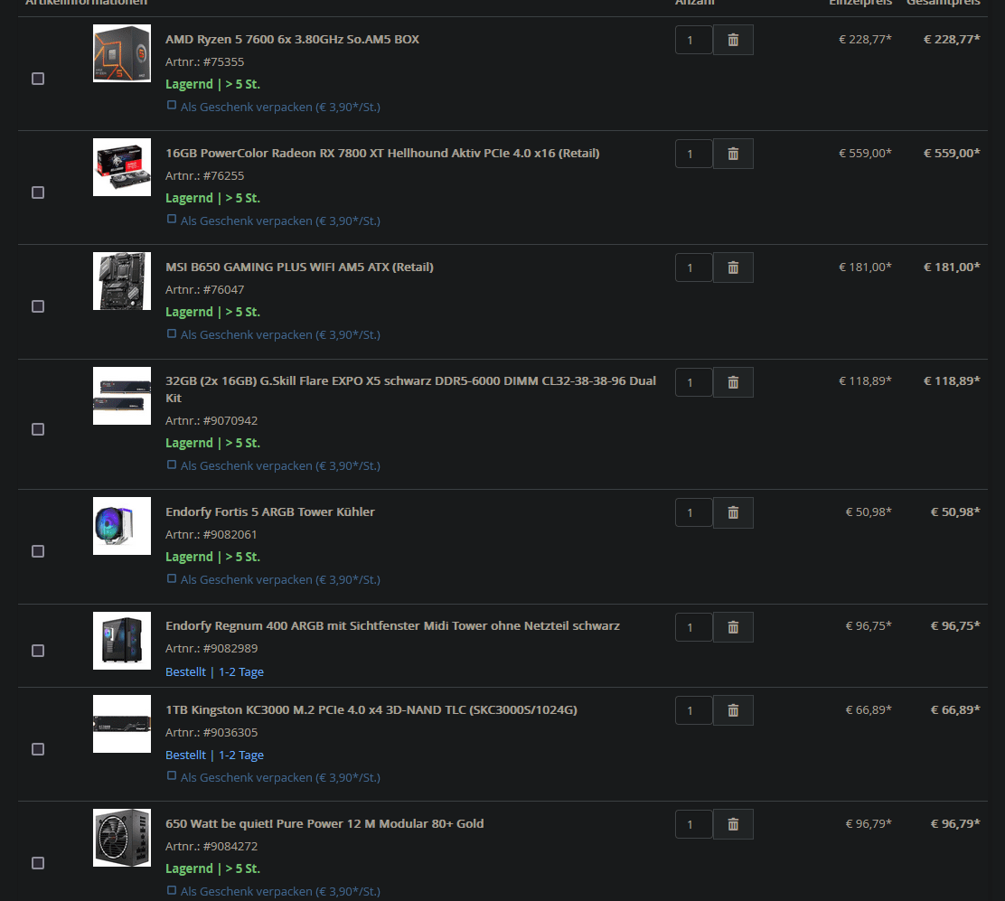
Task: Open 32GB G.Skill Flare EXPO X5 product link
Action: click(411, 389)
